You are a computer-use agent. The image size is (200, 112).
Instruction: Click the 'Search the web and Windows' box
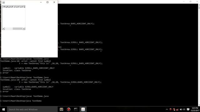tap(32, 109)
